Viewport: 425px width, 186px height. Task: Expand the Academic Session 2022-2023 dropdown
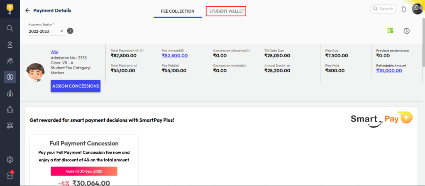(x=46, y=31)
